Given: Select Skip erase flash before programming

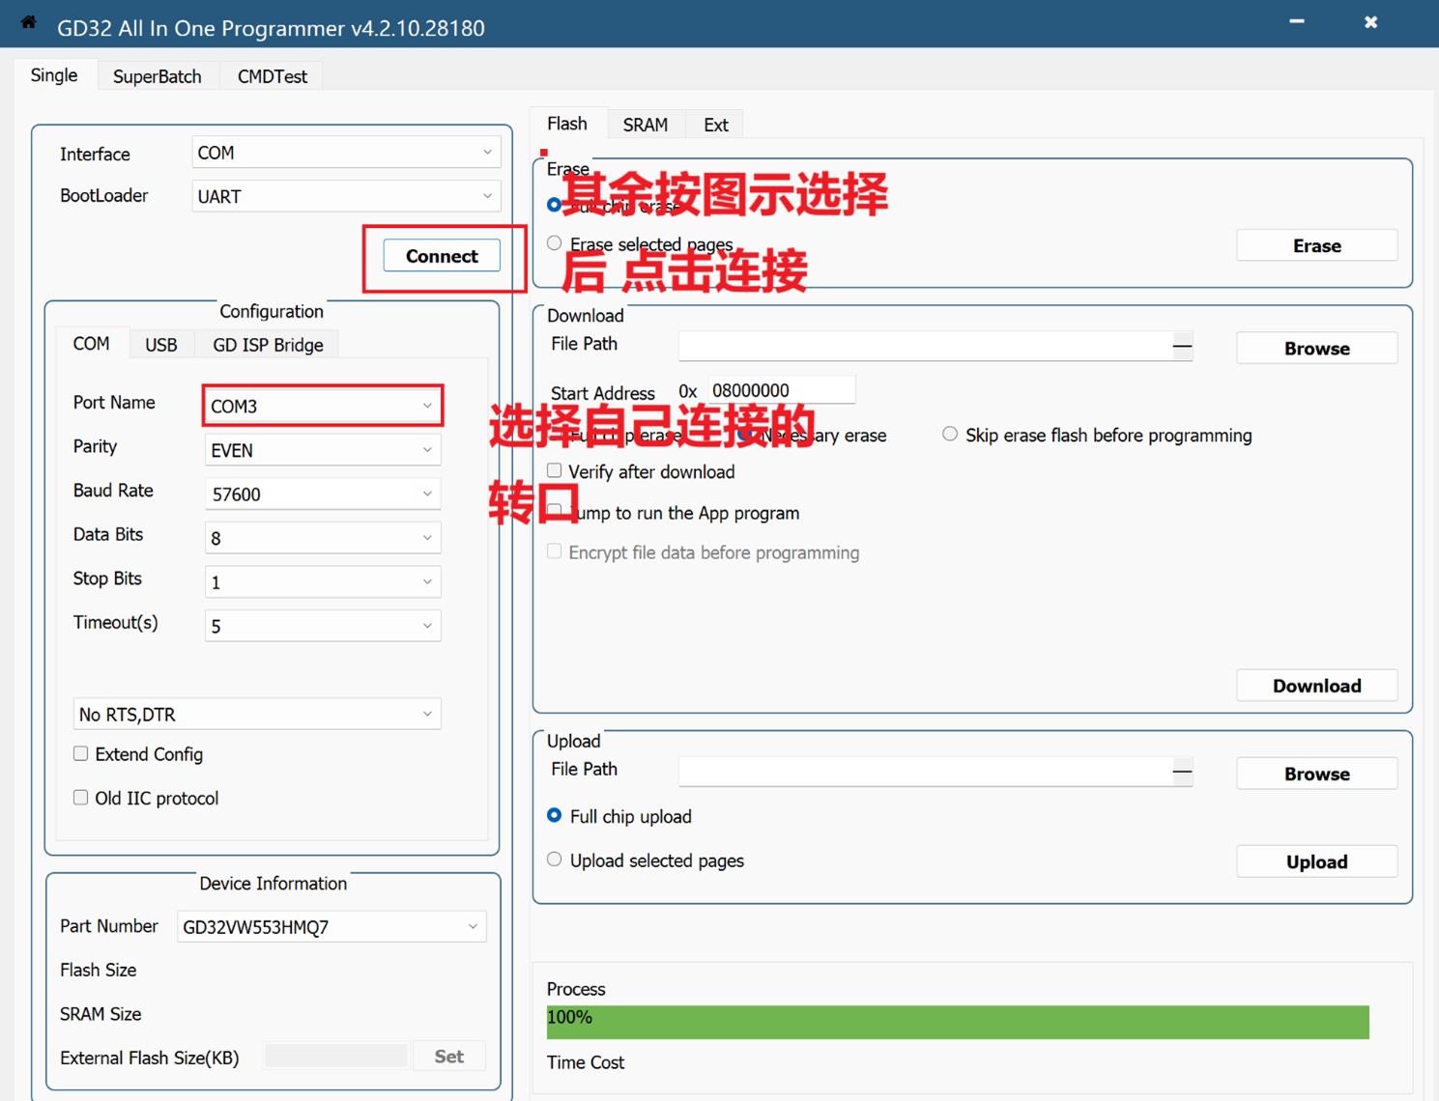Looking at the screenshot, I should coord(950,435).
